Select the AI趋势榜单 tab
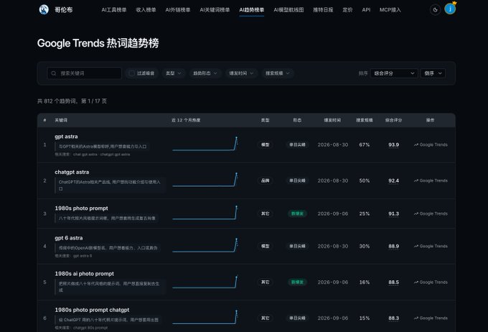The width and height of the screenshot is (488, 332). (251, 9)
